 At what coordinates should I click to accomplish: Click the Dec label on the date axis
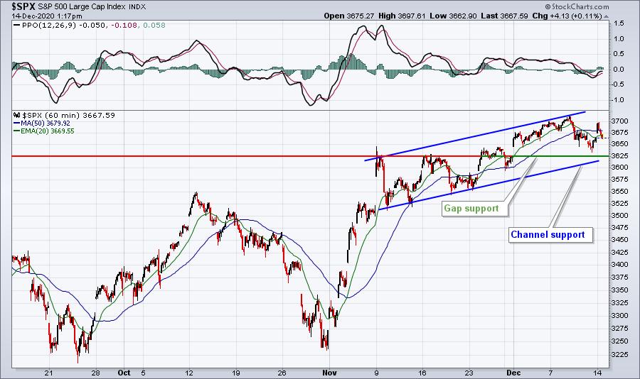(513, 373)
